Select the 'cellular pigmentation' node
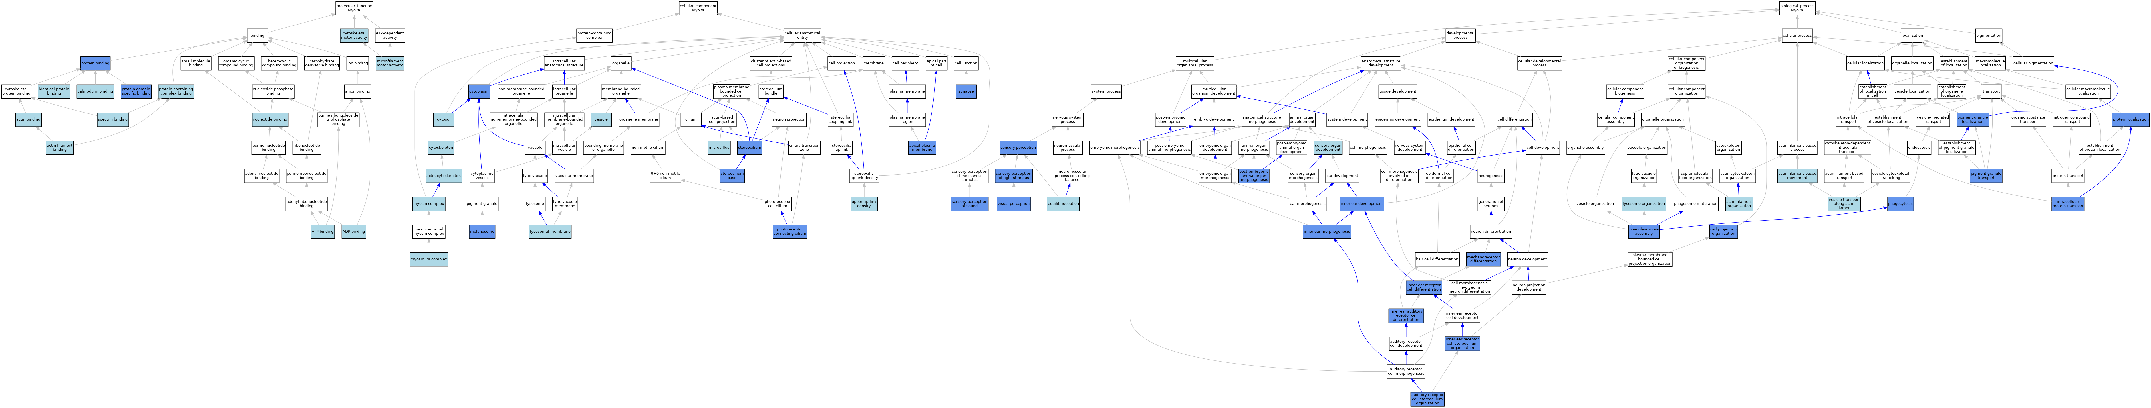The image size is (2151, 408). [x=2033, y=64]
